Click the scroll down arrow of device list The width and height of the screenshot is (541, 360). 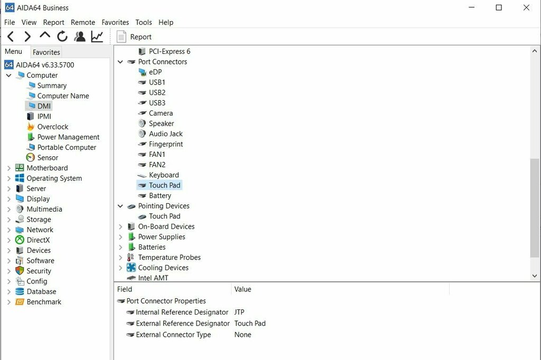pos(535,276)
